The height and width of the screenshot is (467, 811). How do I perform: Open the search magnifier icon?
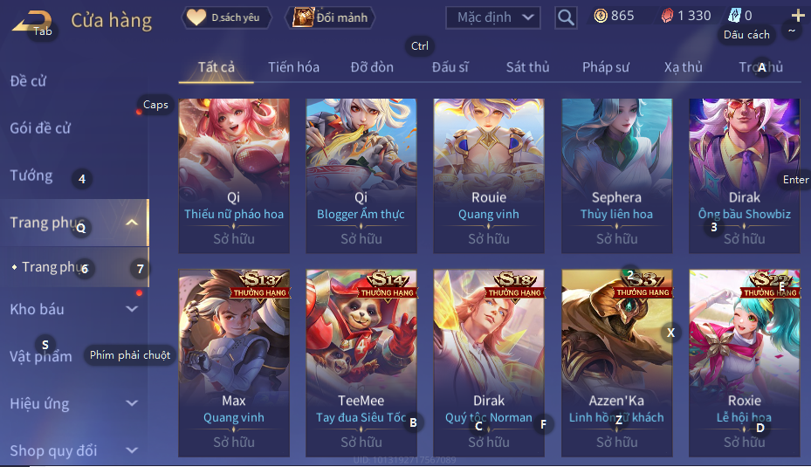click(566, 17)
